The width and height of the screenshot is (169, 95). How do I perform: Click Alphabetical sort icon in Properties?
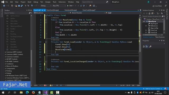pos(147,46)
